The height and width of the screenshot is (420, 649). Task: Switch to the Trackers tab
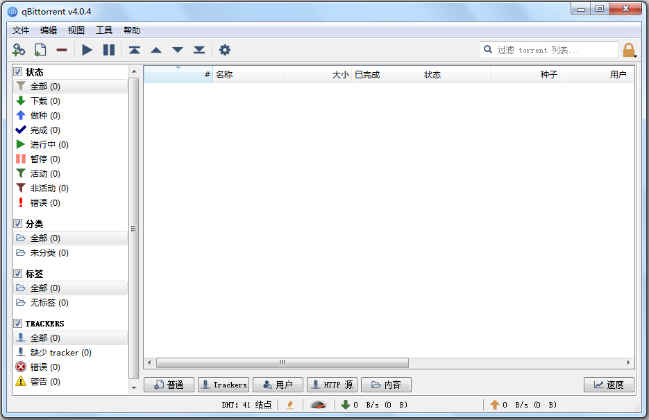click(224, 385)
